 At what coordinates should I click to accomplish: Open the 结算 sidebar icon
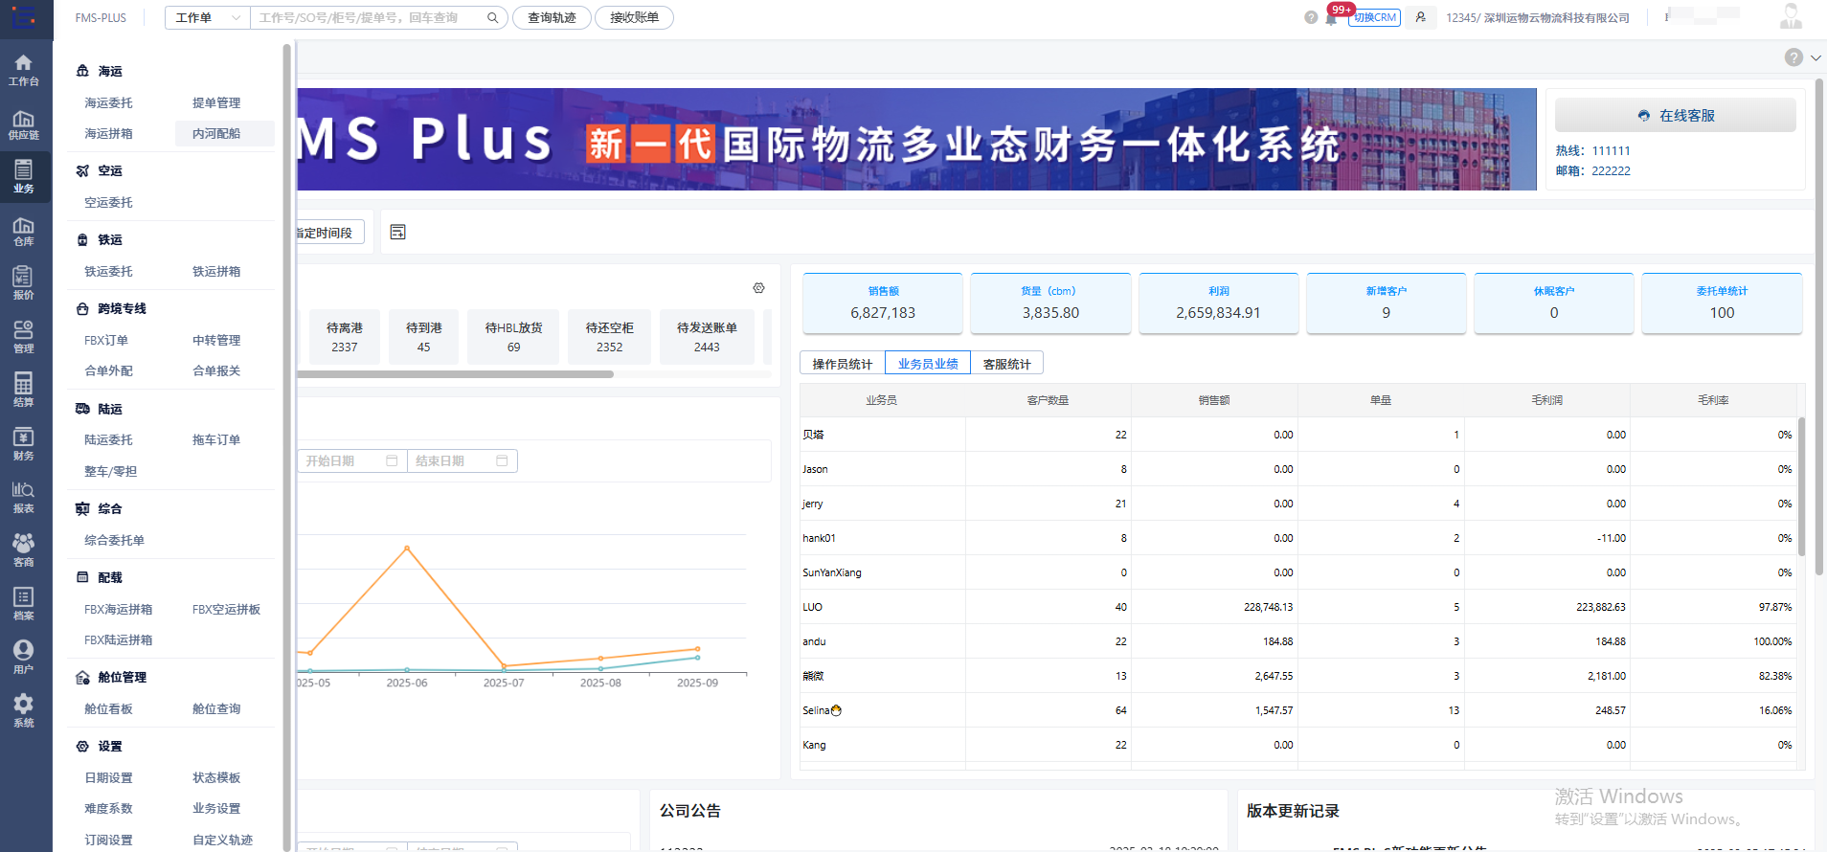24,391
